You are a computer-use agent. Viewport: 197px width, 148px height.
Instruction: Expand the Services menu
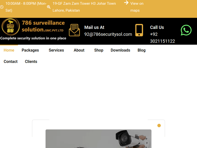pos(56,50)
